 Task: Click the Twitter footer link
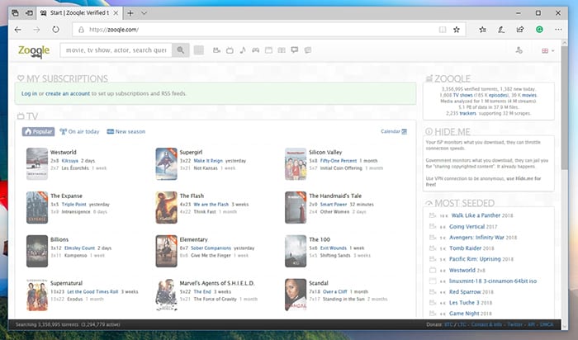coord(515,324)
